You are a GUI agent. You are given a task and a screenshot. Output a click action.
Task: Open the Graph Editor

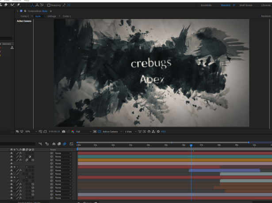[x=72, y=144]
